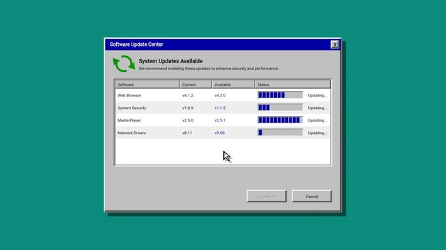Click the Web Browser progress bar
Image resolution: width=446 pixels, height=250 pixels.
[x=280, y=95]
